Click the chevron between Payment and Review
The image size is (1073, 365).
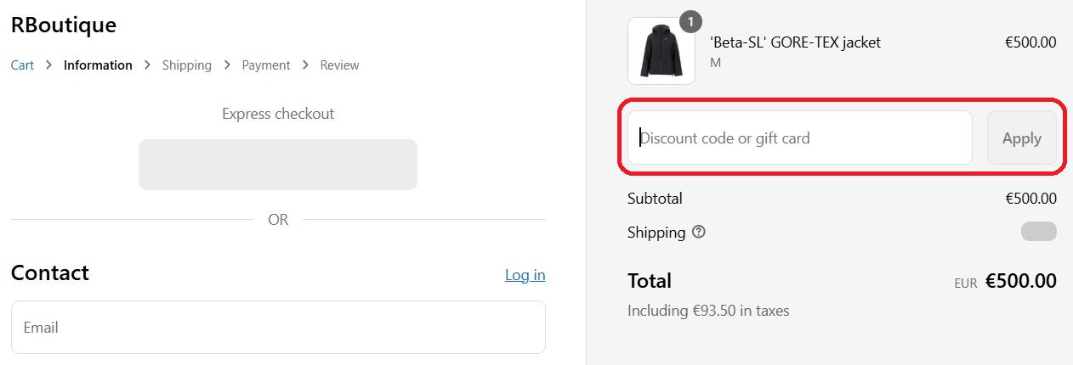pyautogui.click(x=305, y=65)
